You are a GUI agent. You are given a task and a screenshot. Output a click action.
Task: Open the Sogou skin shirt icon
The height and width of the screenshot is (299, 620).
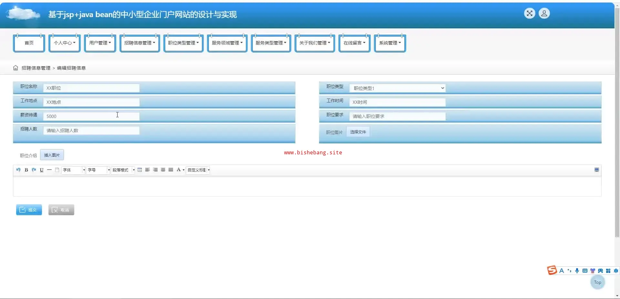[593, 271]
